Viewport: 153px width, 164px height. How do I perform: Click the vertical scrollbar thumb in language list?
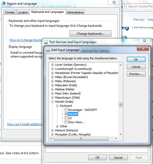pos(121,105)
